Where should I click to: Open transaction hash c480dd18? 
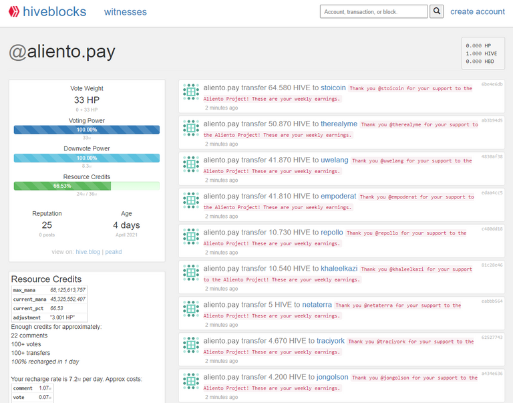coord(492,229)
